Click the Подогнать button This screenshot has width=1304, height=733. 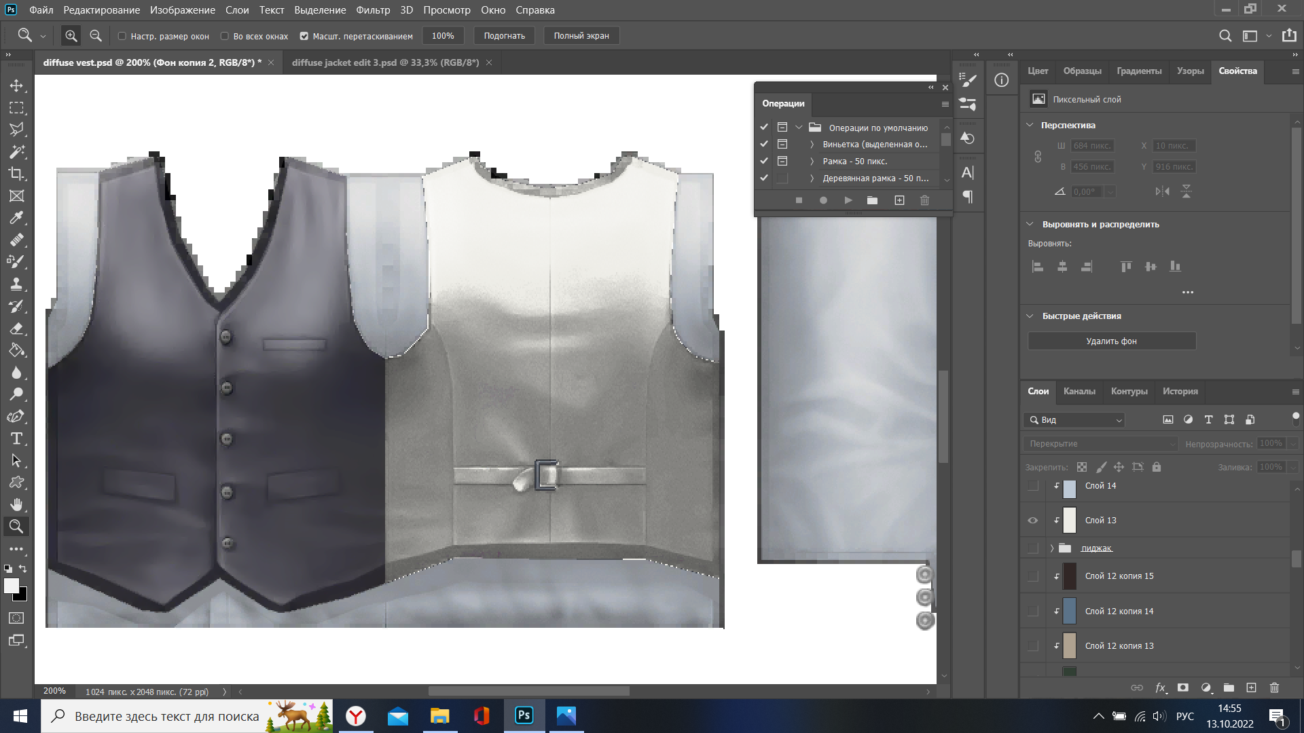point(504,36)
